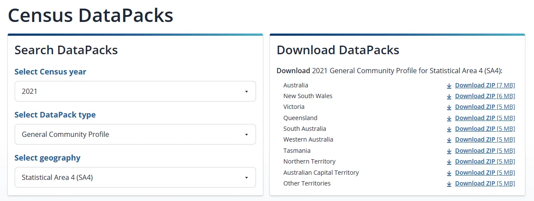Click the download arrow icon beside Australia
Screen dimensions: 534x201
coord(449,86)
